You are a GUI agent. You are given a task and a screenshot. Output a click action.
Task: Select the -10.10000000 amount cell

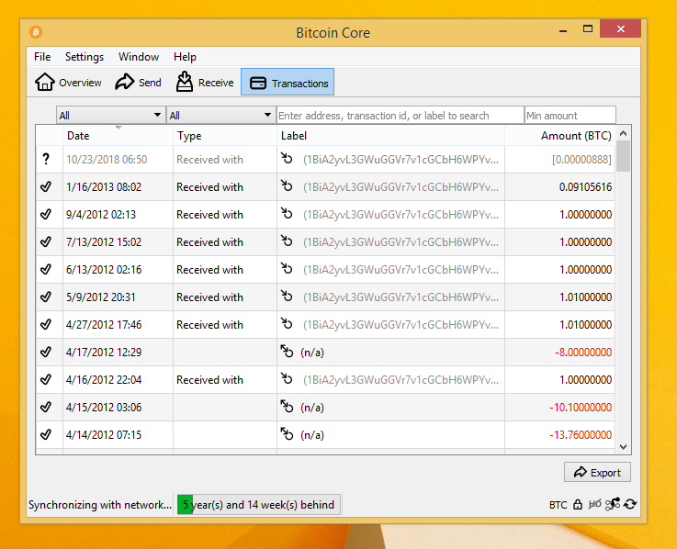tap(560, 407)
